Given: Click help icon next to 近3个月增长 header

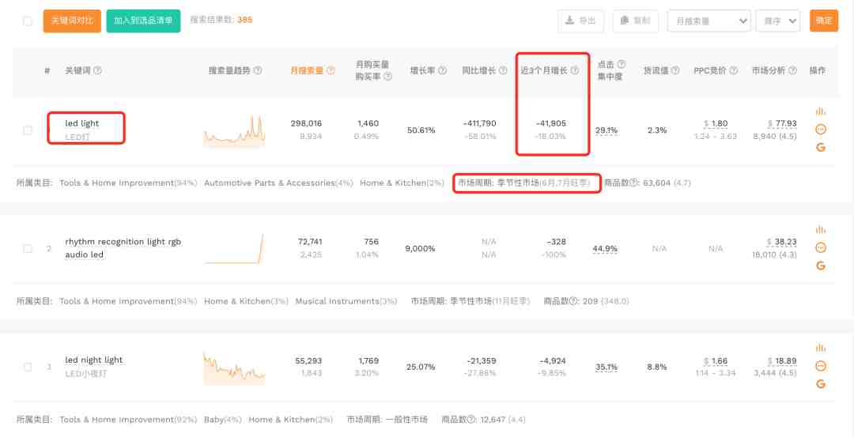Looking at the screenshot, I should click(x=574, y=71).
